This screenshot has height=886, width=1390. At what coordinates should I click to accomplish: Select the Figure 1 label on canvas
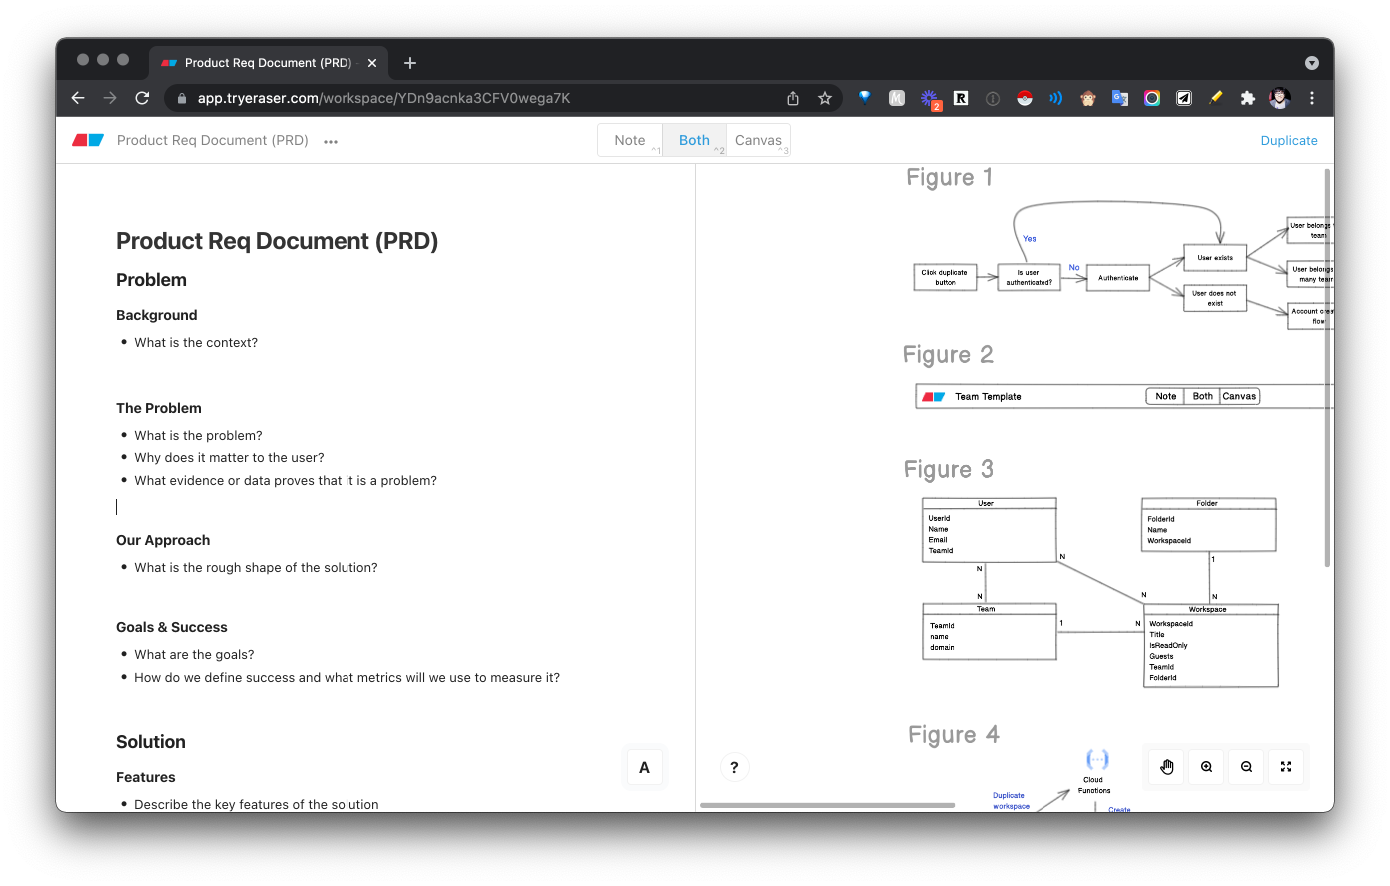(x=949, y=177)
